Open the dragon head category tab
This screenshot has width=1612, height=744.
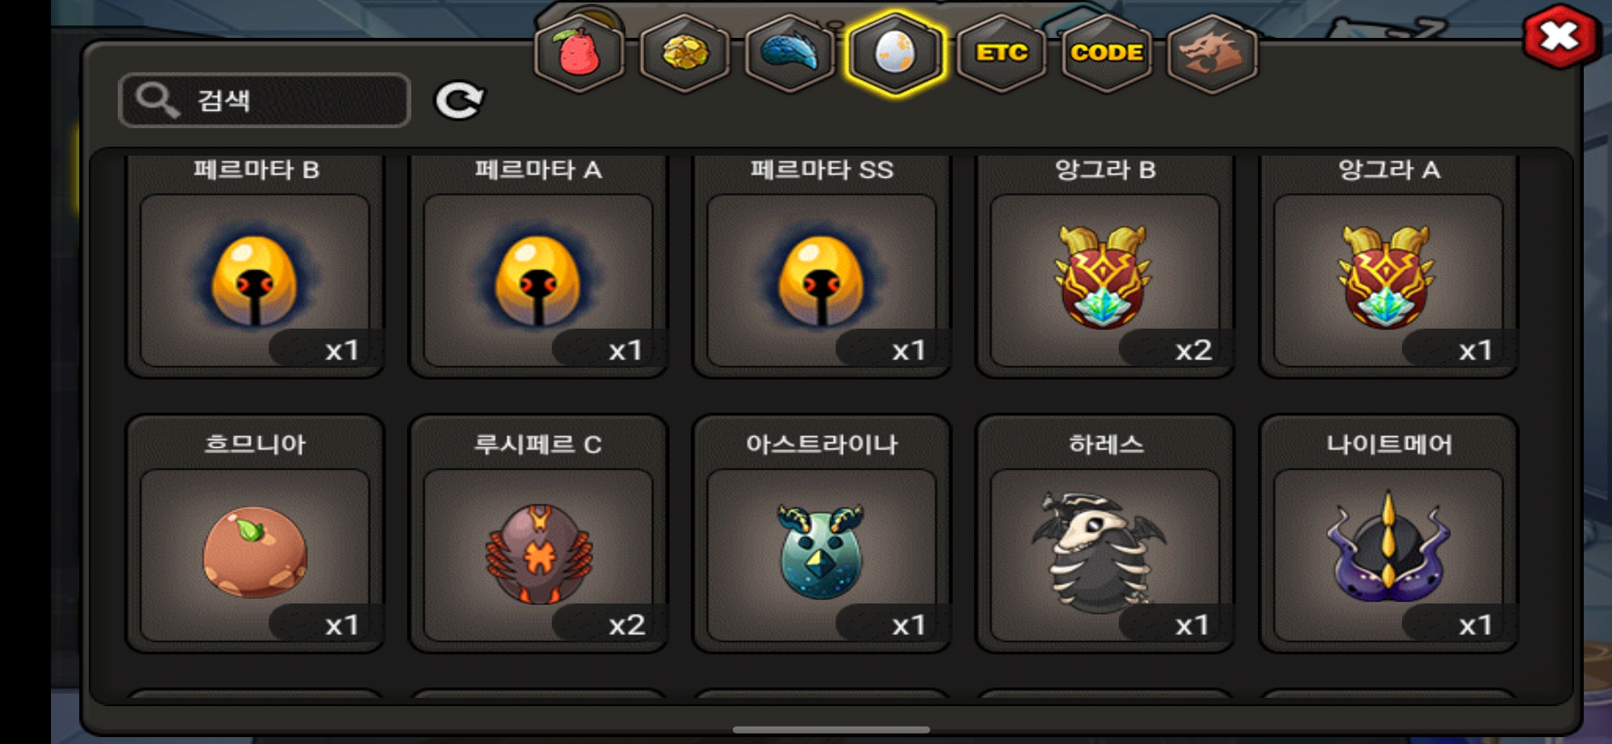[1212, 53]
